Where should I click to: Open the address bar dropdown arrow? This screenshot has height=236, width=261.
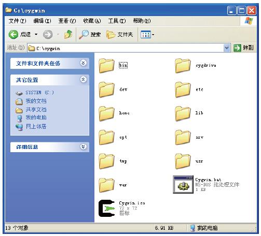227,48
